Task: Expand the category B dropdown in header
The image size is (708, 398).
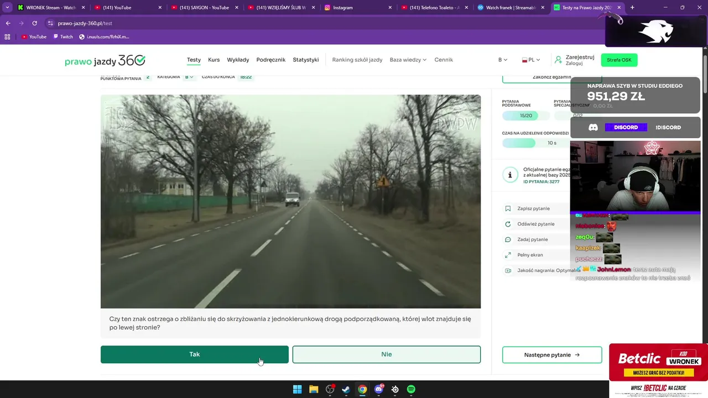Action: point(502,60)
